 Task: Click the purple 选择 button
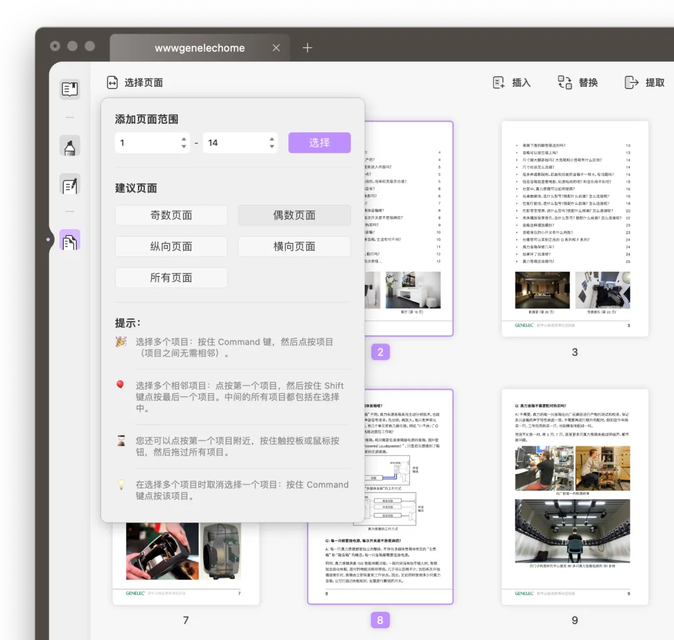point(320,143)
